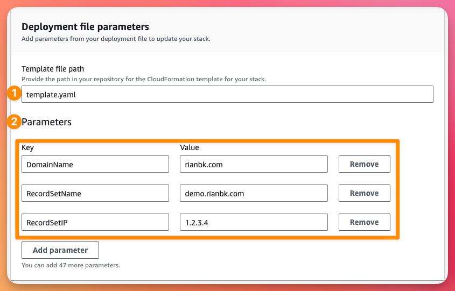Image resolution: width=455 pixels, height=291 pixels.
Task: Remove the RecordSetIP parameter
Action: 364,222
